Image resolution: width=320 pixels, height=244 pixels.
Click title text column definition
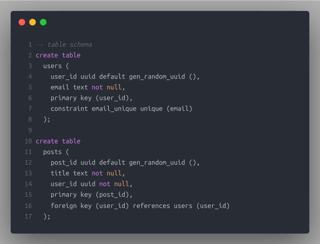(x=69, y=173)
